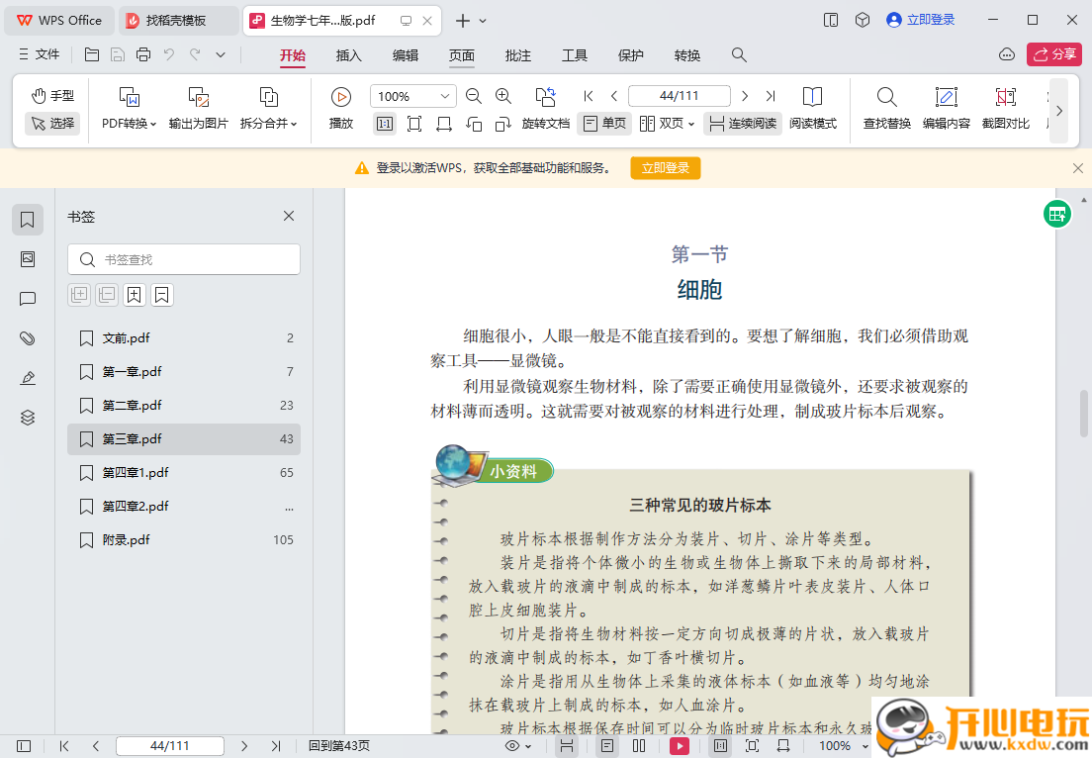The image size is (1092, 758).
Task: Start 编辑内容 content editing
Action: coord(947,109)
